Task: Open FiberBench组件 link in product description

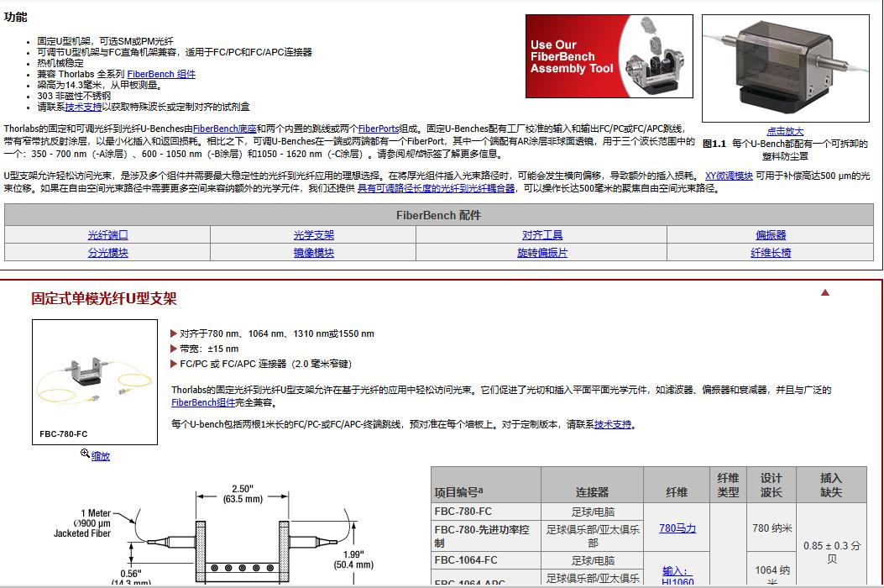Action: [203, 402]
